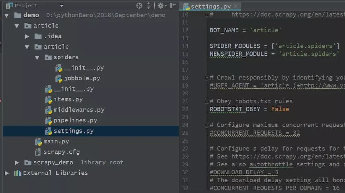Click the doc.scrapy.org URL on line 28
345x193 pixels.
[288, 156]
